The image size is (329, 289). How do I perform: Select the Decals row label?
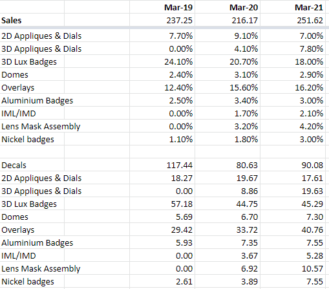[32, 165]
